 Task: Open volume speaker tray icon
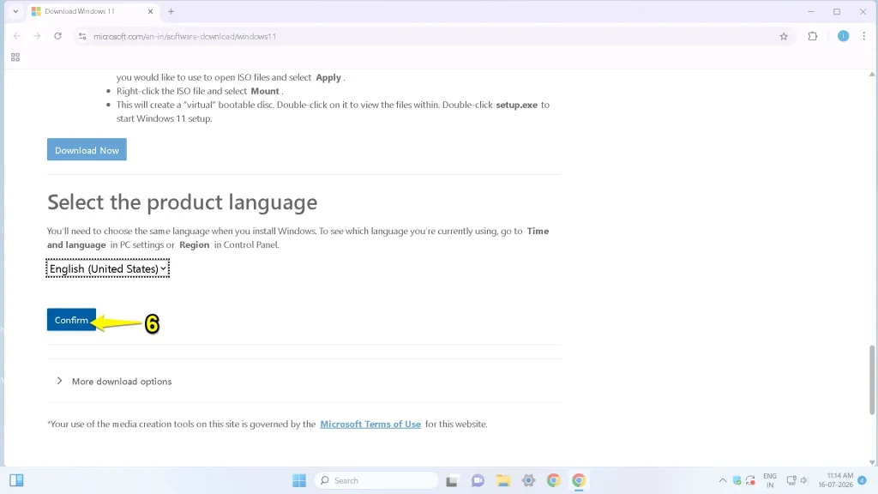coord(804,480)
